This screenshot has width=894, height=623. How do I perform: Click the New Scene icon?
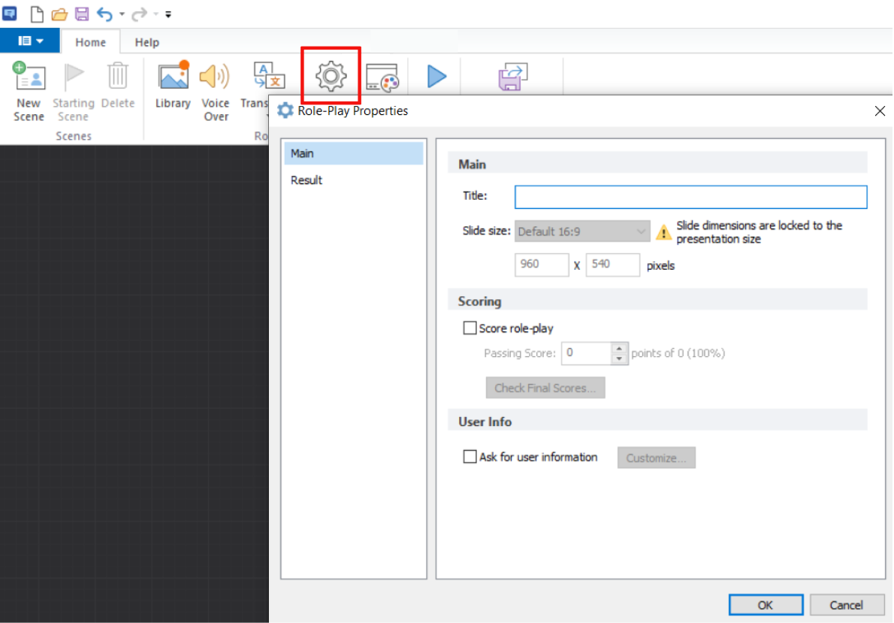tap(29, 76)
